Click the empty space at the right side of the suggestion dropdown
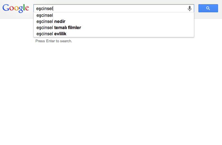The height and width of the screenshot is (145, 222). pos(142,25)
